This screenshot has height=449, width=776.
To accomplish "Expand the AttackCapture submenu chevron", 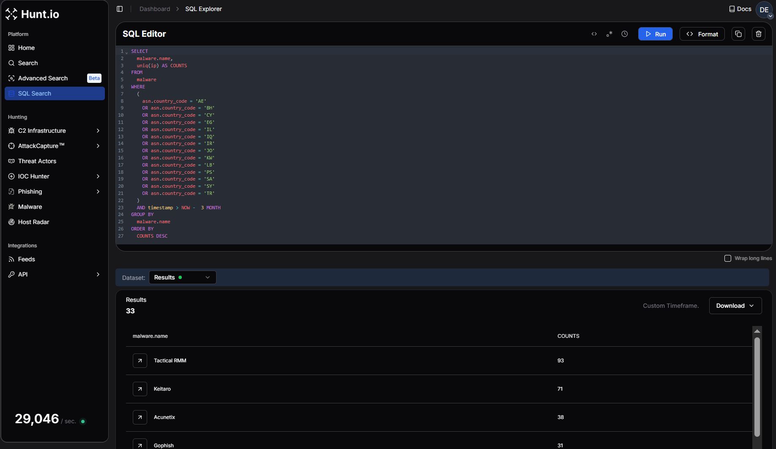I will 98,146.
